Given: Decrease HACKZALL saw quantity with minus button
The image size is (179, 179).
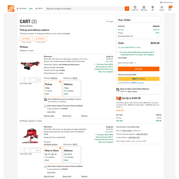Looking at the screenshot, I should click(22, 150).
